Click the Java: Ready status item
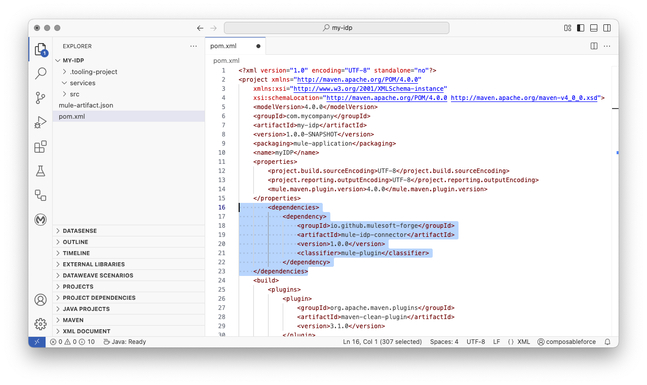 (124, 341)
